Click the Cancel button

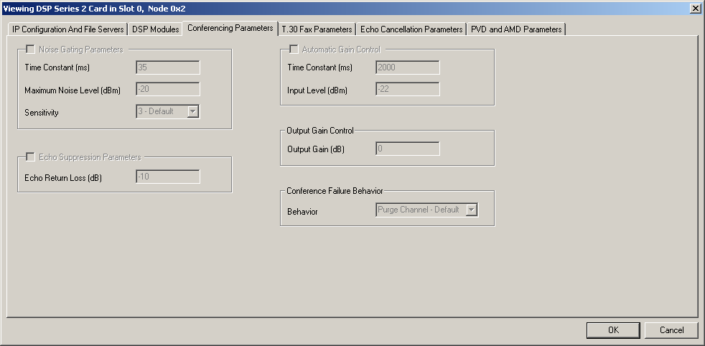[x=671, y=330]
